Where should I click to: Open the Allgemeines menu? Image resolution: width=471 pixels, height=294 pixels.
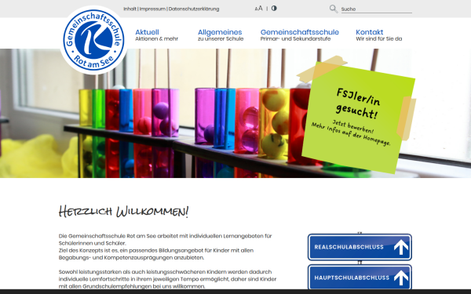pyautogui.click(x=220, y=32)
